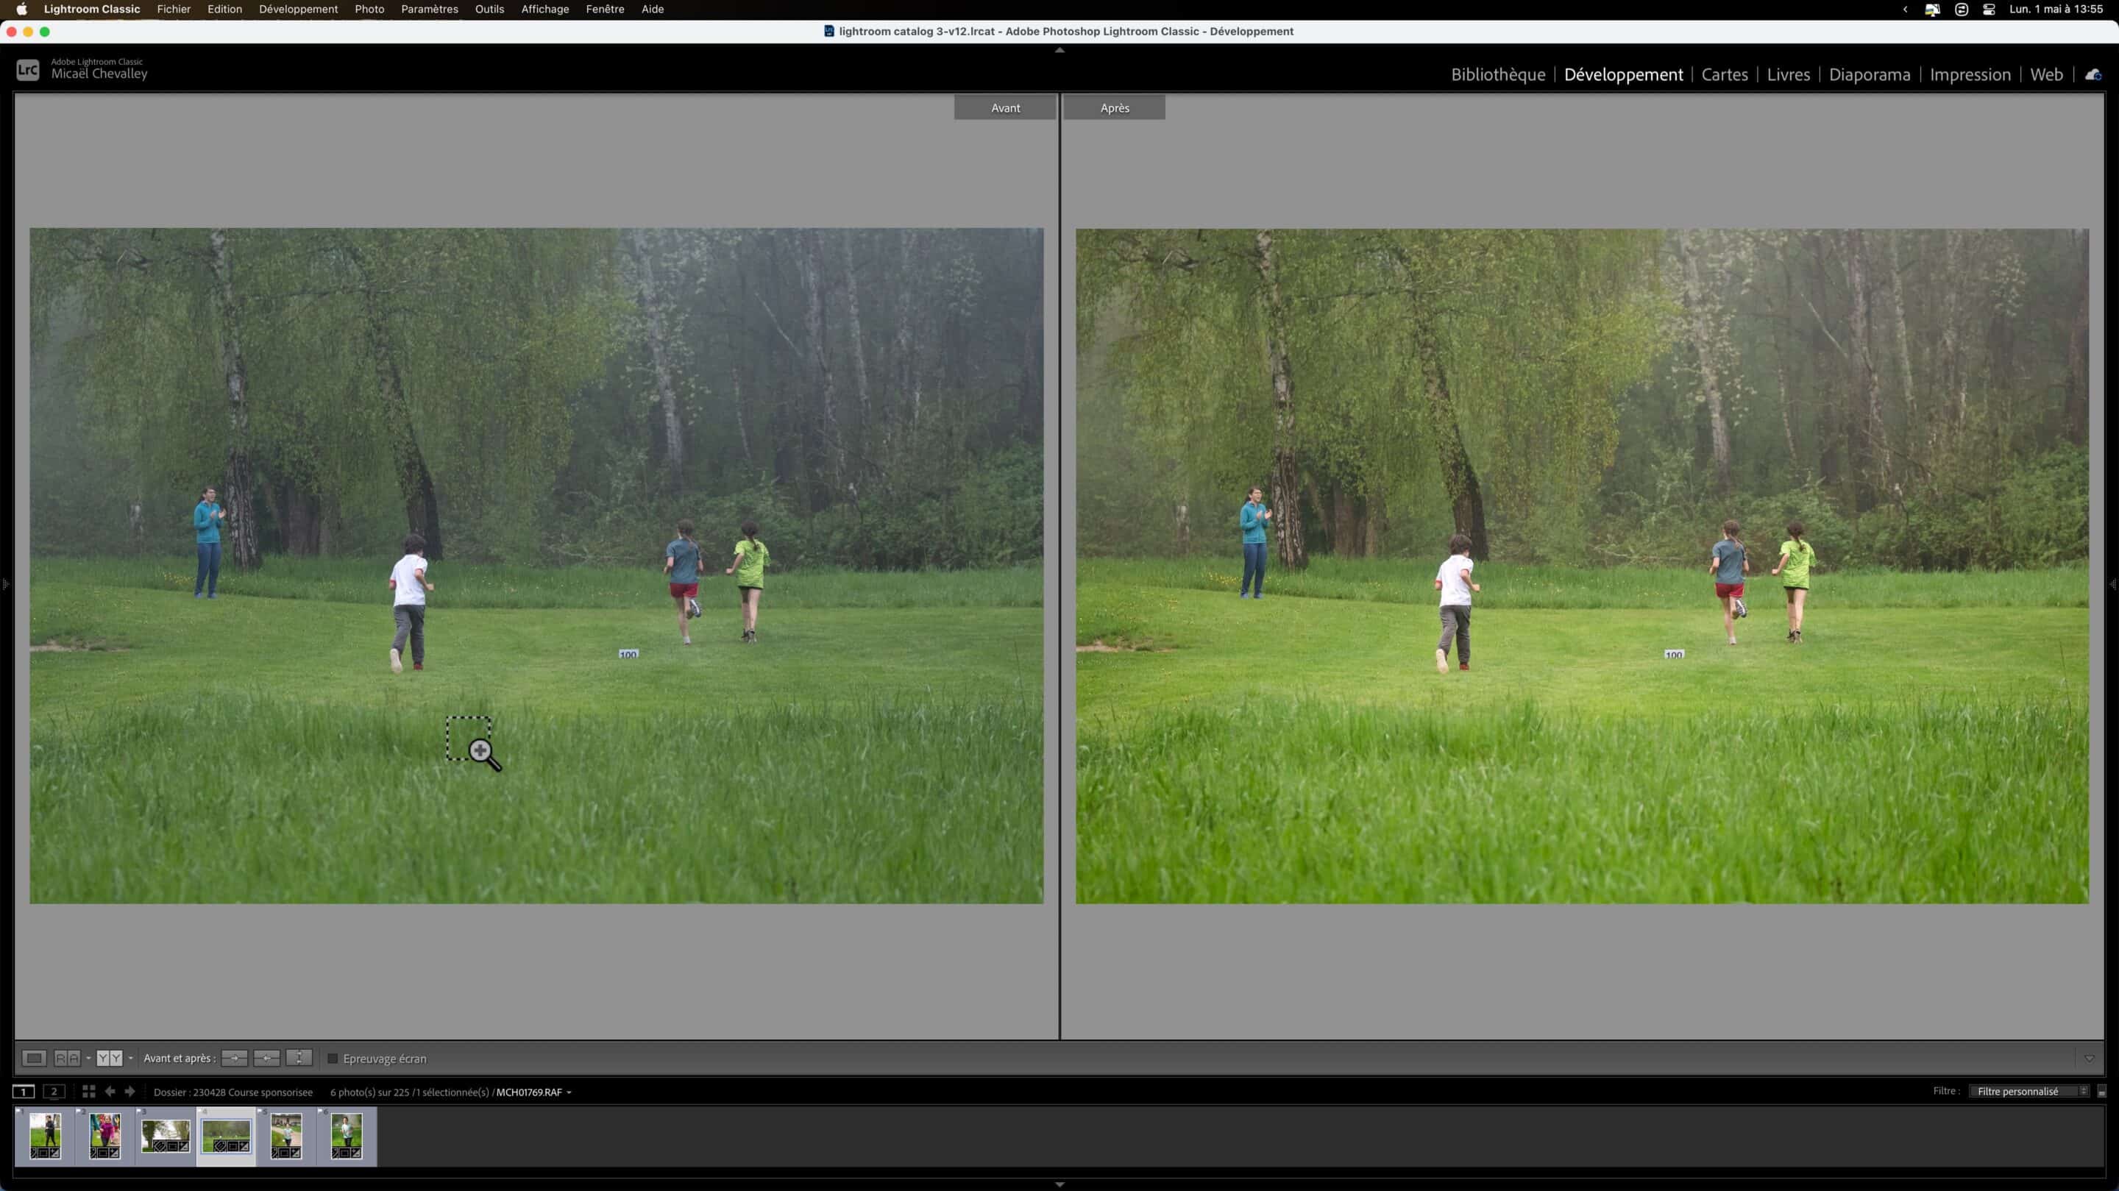Screen dimensions: 2119x1191
Task: Open the Fenêtre menu
Action: tap(606, 9)
